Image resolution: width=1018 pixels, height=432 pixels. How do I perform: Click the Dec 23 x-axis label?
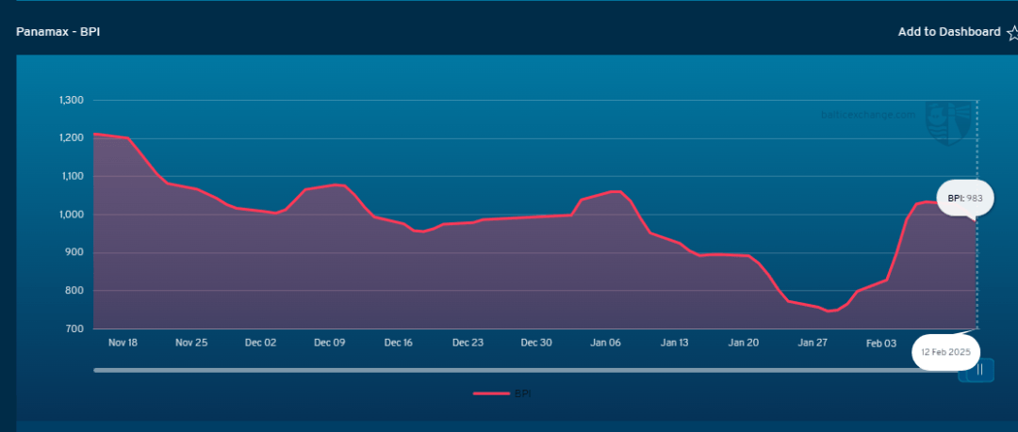(x=468, y=344)
